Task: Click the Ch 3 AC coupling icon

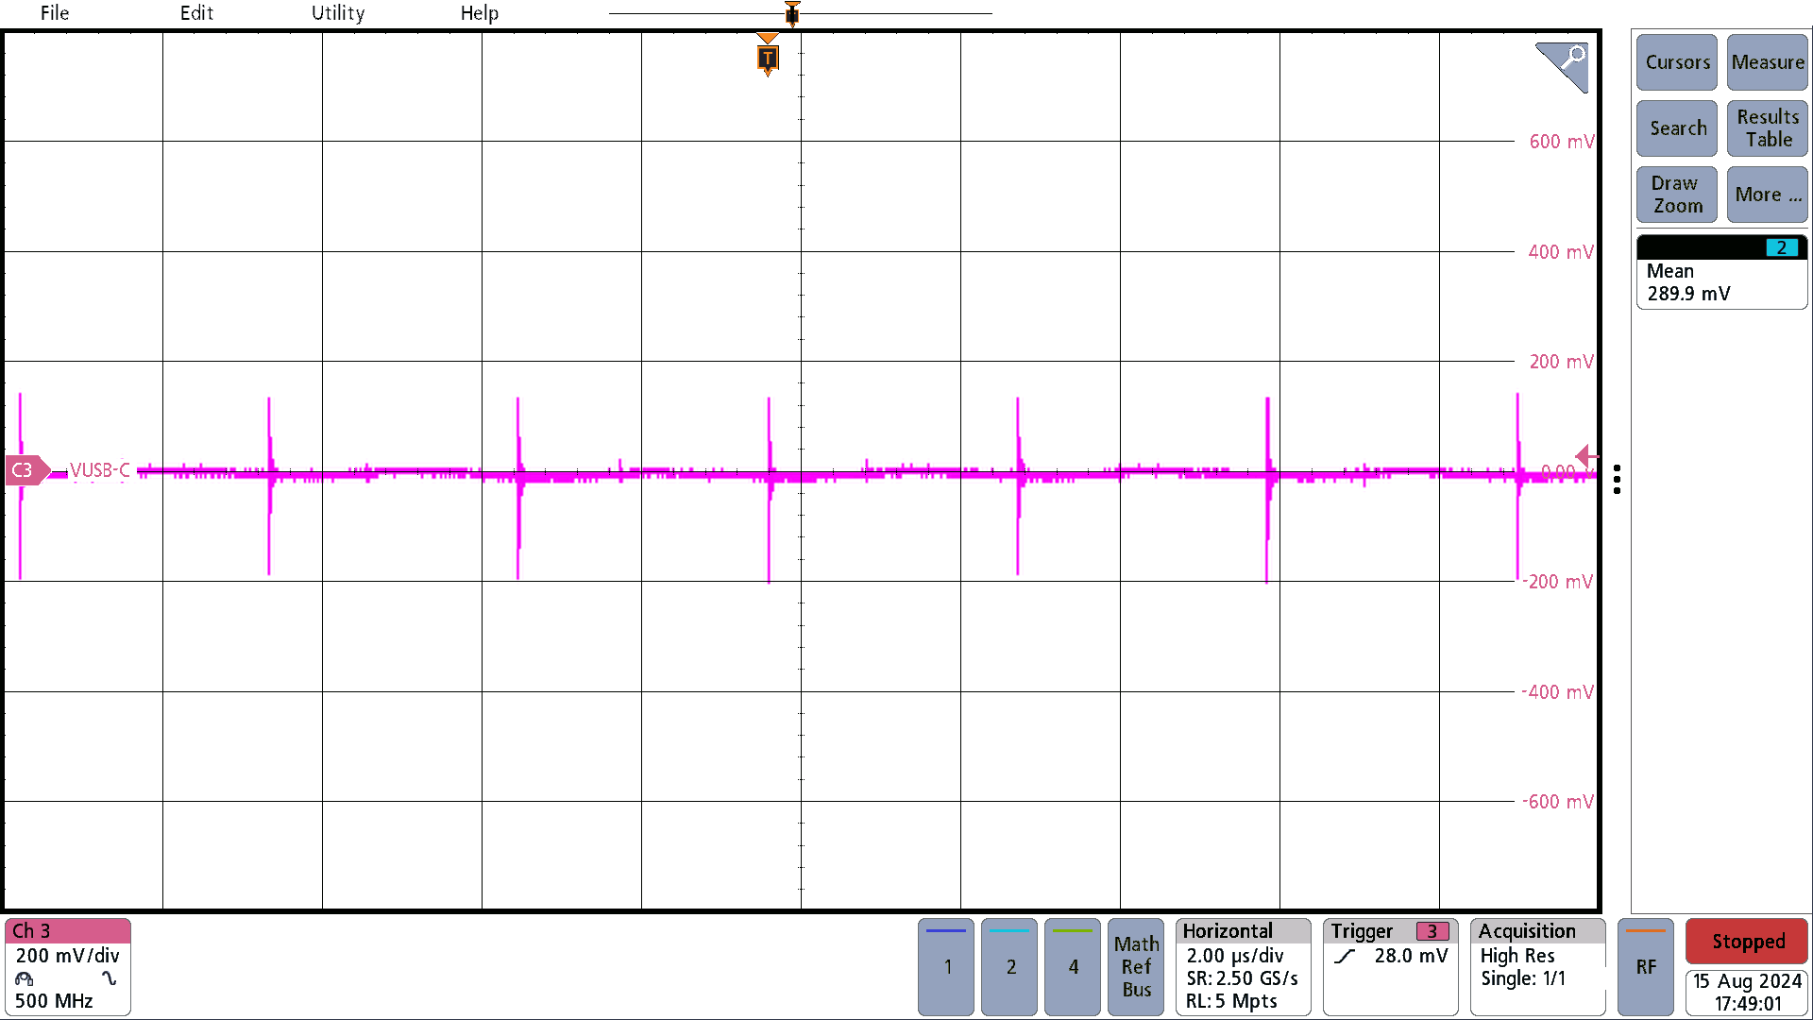Action: [110, 979]
